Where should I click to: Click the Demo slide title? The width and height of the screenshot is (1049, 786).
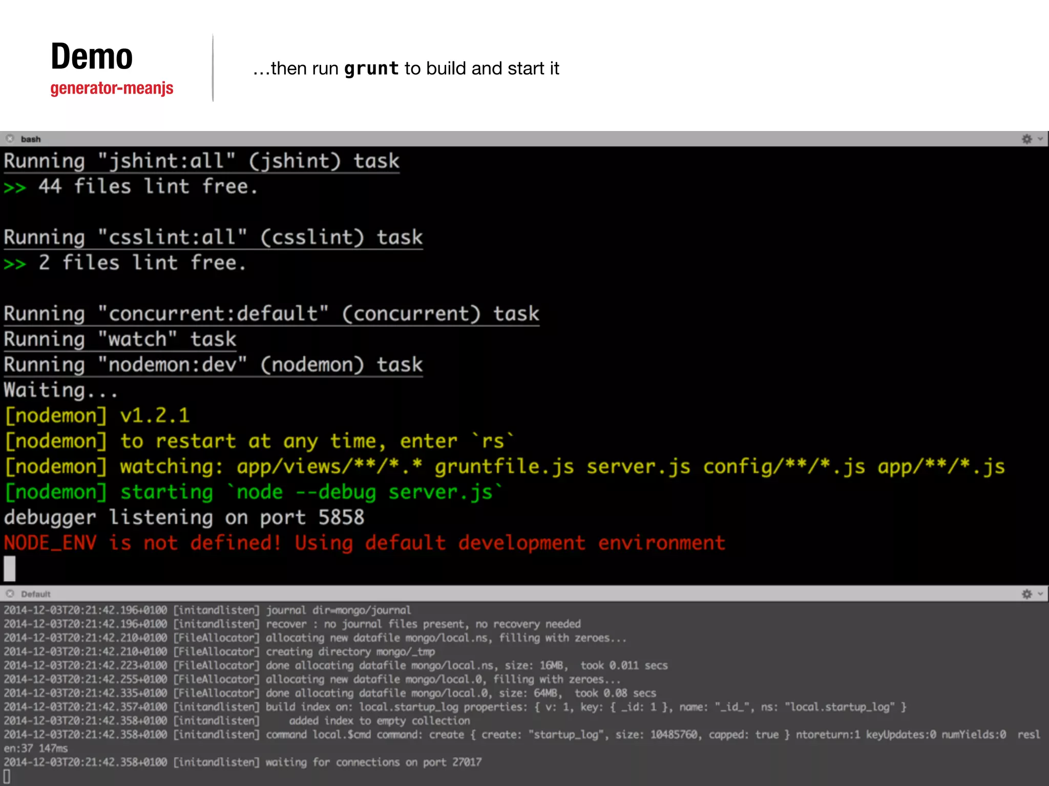pos(92,56)
